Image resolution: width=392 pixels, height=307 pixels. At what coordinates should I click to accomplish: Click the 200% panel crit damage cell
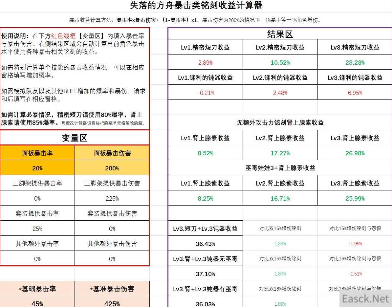point(112,168)
